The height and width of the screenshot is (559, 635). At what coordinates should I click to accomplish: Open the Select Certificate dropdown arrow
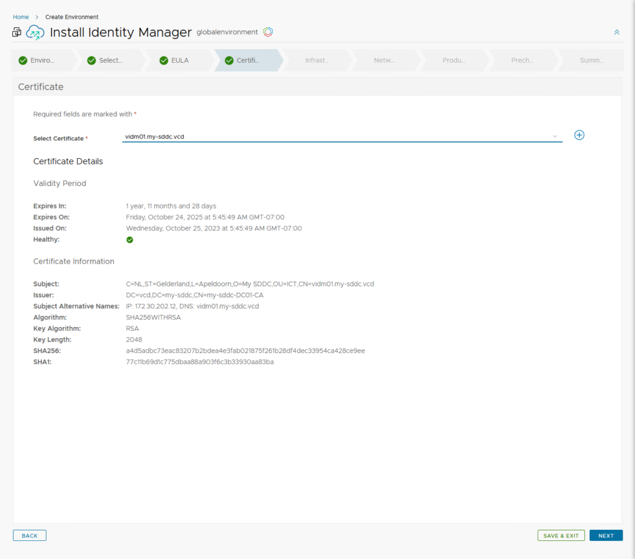[554, 136]
